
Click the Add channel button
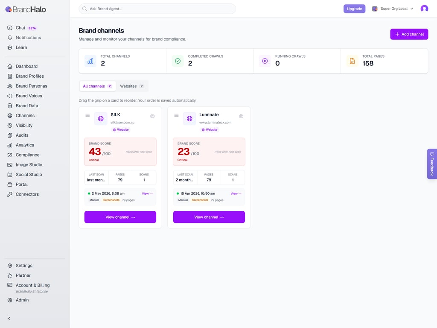(x=409, y=34)
